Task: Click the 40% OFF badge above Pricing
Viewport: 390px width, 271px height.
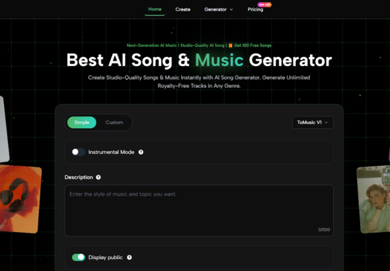Action: point(264,5)
